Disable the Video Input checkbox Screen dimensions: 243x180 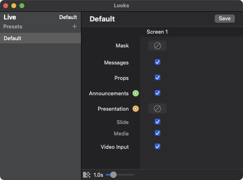[158, 146]
